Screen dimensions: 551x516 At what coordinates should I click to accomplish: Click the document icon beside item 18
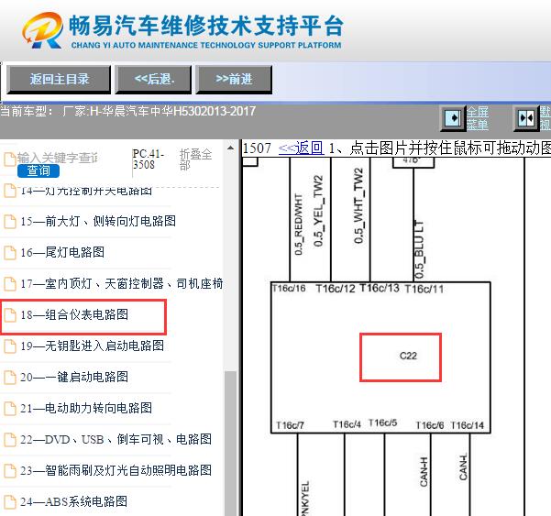(x=10, y=315)
